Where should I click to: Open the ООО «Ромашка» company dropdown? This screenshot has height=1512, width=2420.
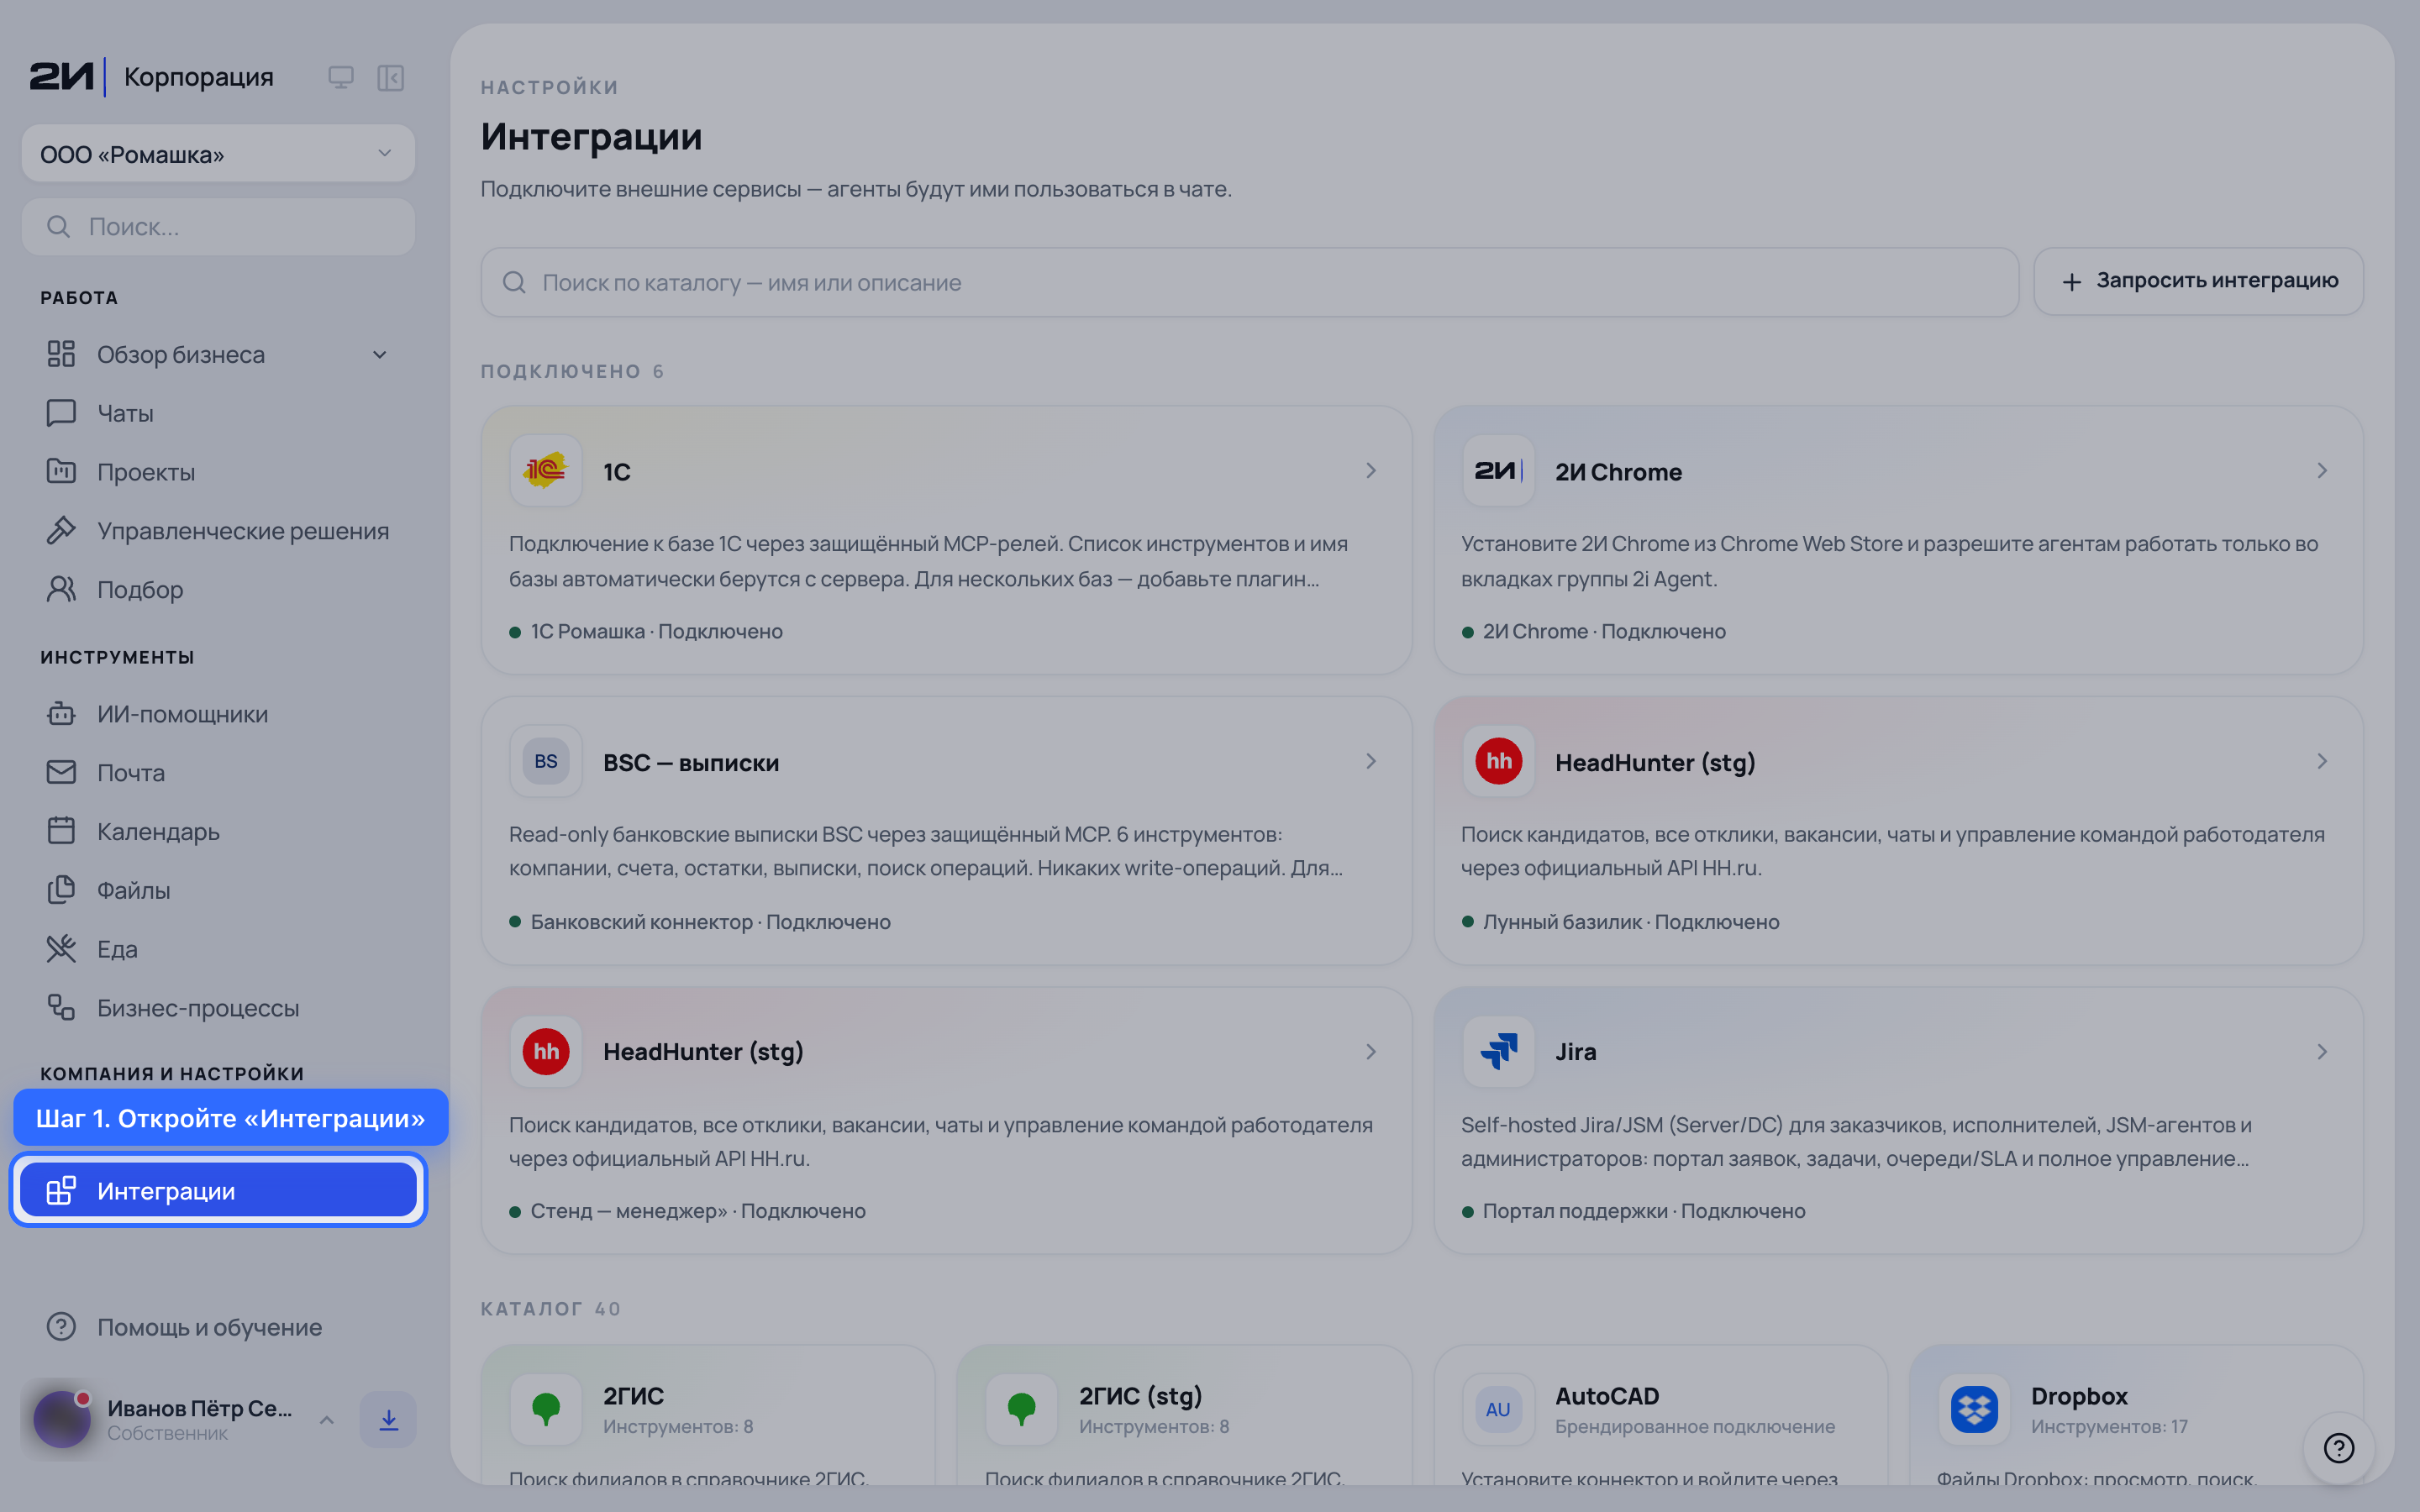pyautogui.click(x=218, y=154)
